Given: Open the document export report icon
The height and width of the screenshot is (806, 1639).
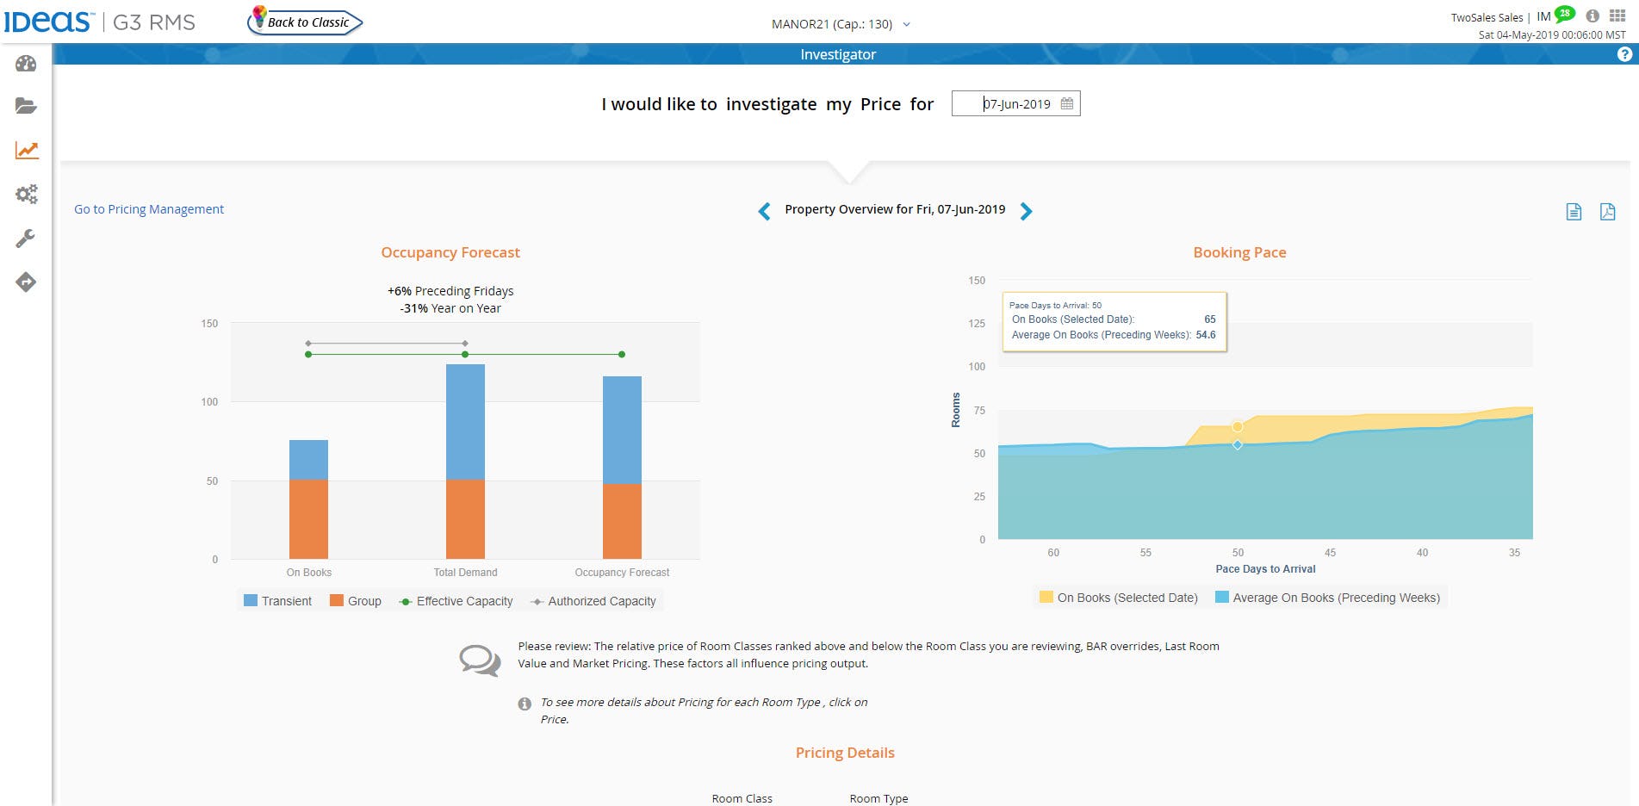Looking at the screenshot, I should pyautogui.click(x=1575, y=211).
